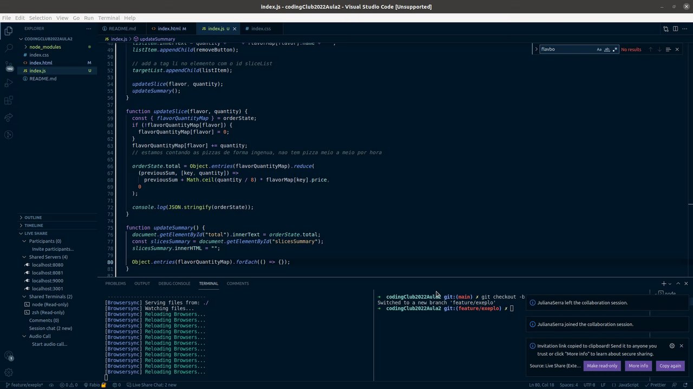Close the index.js editor tab

[234, 29]
